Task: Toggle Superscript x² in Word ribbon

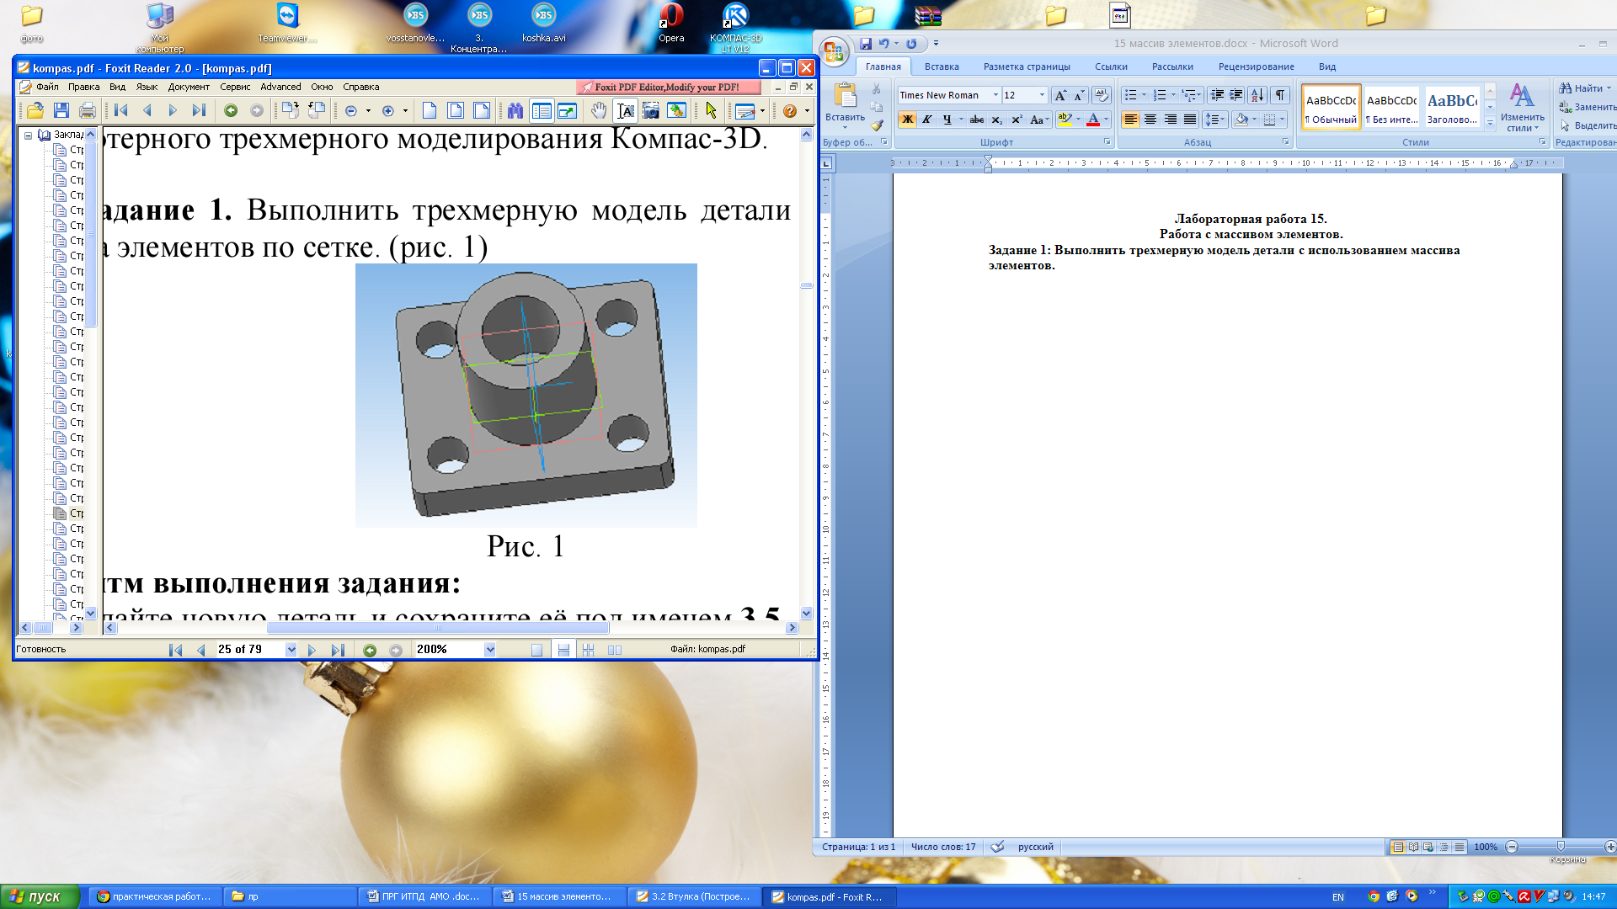Action: [1017, 120]
